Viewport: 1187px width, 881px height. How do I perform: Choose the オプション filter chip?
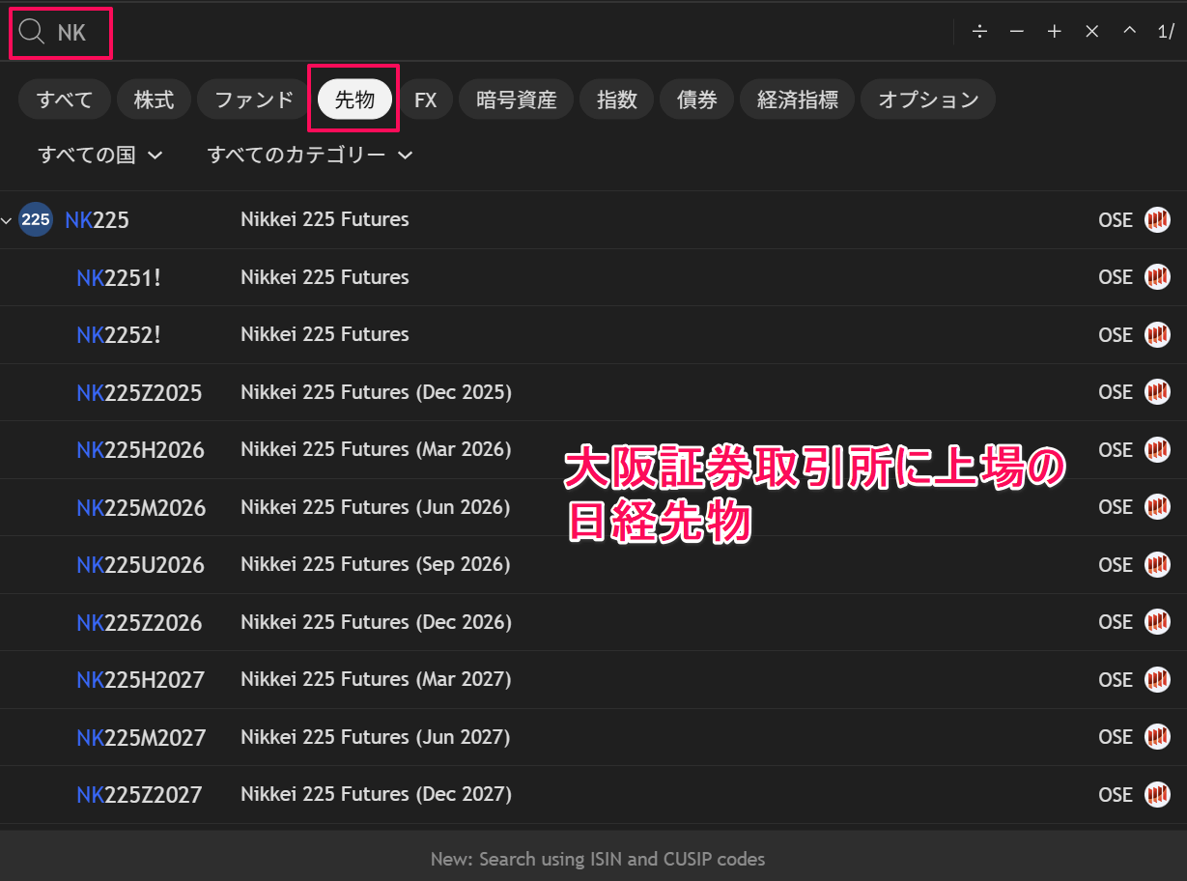[927, 99]
